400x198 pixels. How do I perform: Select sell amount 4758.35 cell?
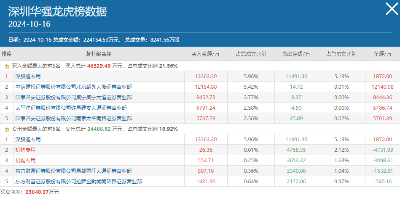[x=296, y=150]
